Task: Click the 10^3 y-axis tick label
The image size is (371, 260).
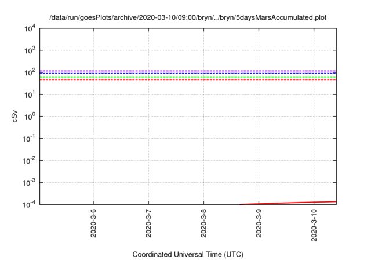Action: point(30,50)
